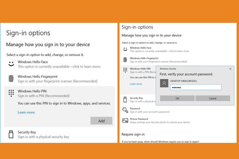Click the Picture Password image icon

tap(125, 120)
